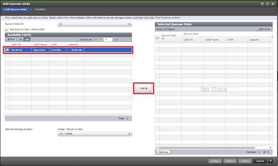Screen dimensions: 278x166
Task: Click Quorum Disk ID column header
Action: point(170,37)
